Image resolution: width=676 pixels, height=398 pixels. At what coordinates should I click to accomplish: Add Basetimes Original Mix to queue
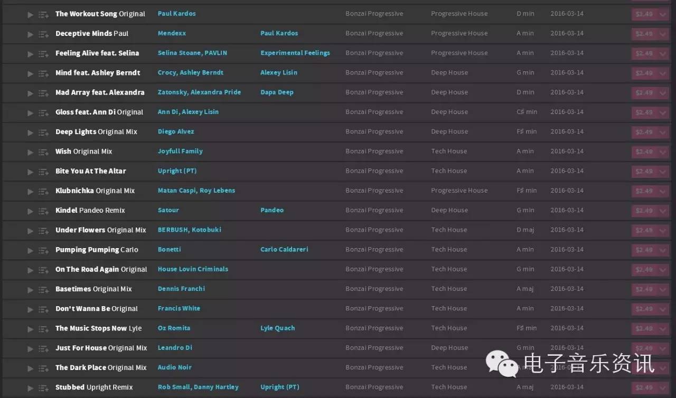click(x=43, y=290)
